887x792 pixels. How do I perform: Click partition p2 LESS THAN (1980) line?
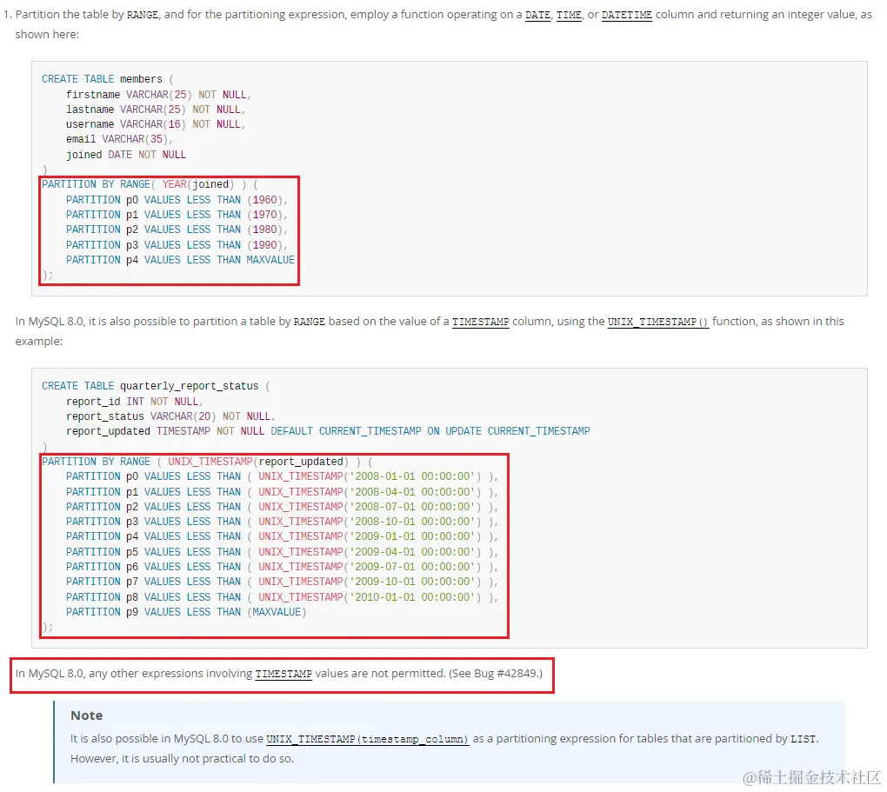[x=177, y=230]
